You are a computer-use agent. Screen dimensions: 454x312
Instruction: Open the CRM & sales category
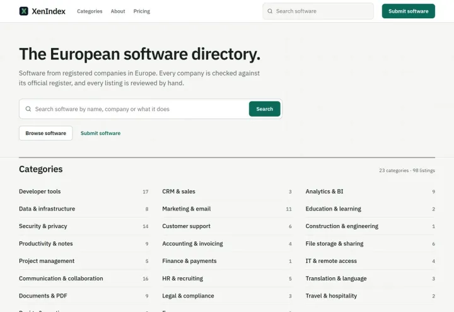(227, 192)
